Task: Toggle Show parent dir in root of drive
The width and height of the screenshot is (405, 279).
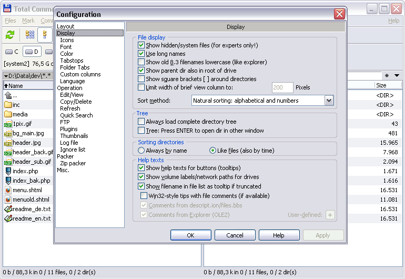Action: point(141,71)
